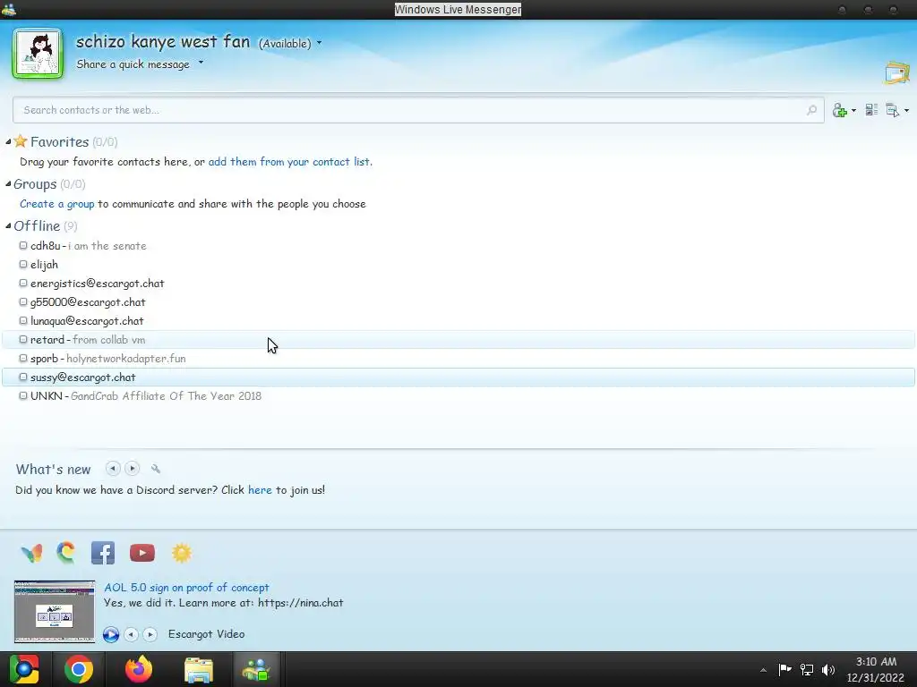Open the AOL 5.0 video thumbnail
This screenshot has height=687, width=917.
(x=55, y=612)
